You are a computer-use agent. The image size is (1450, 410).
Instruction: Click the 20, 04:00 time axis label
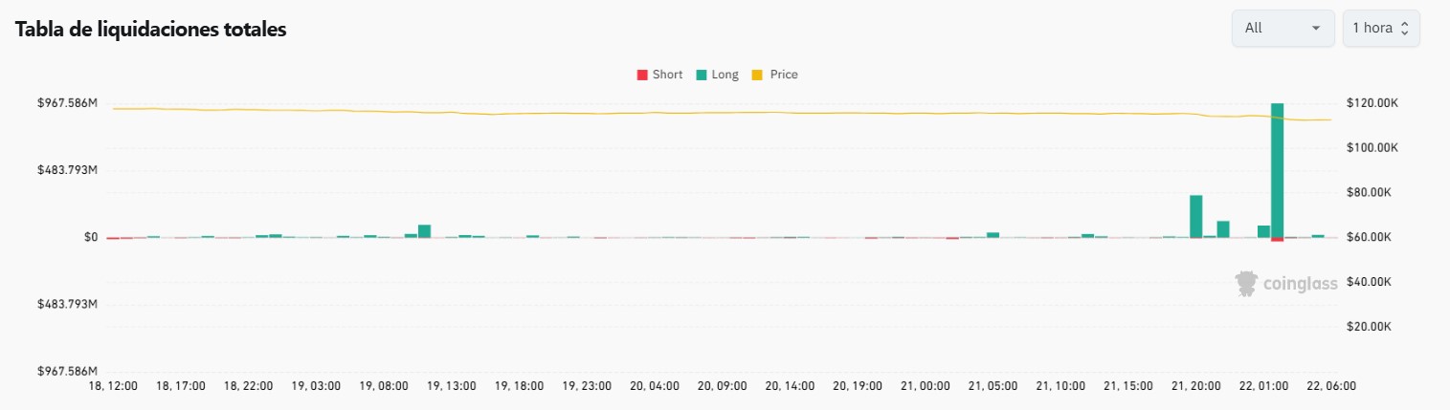[657, 386]
